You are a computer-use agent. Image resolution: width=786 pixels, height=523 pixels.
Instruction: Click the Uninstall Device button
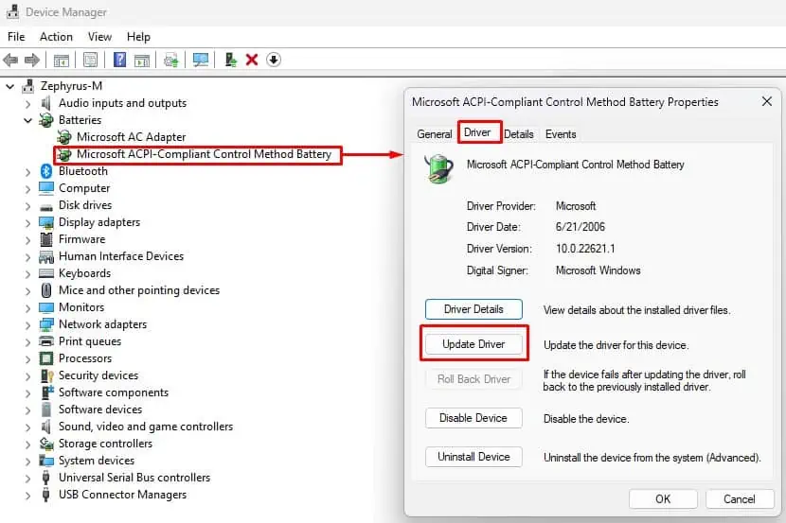tap(473, 457)
